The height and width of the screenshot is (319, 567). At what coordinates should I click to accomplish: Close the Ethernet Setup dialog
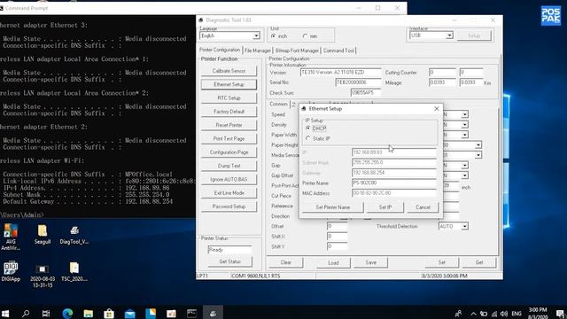[437, 108]
